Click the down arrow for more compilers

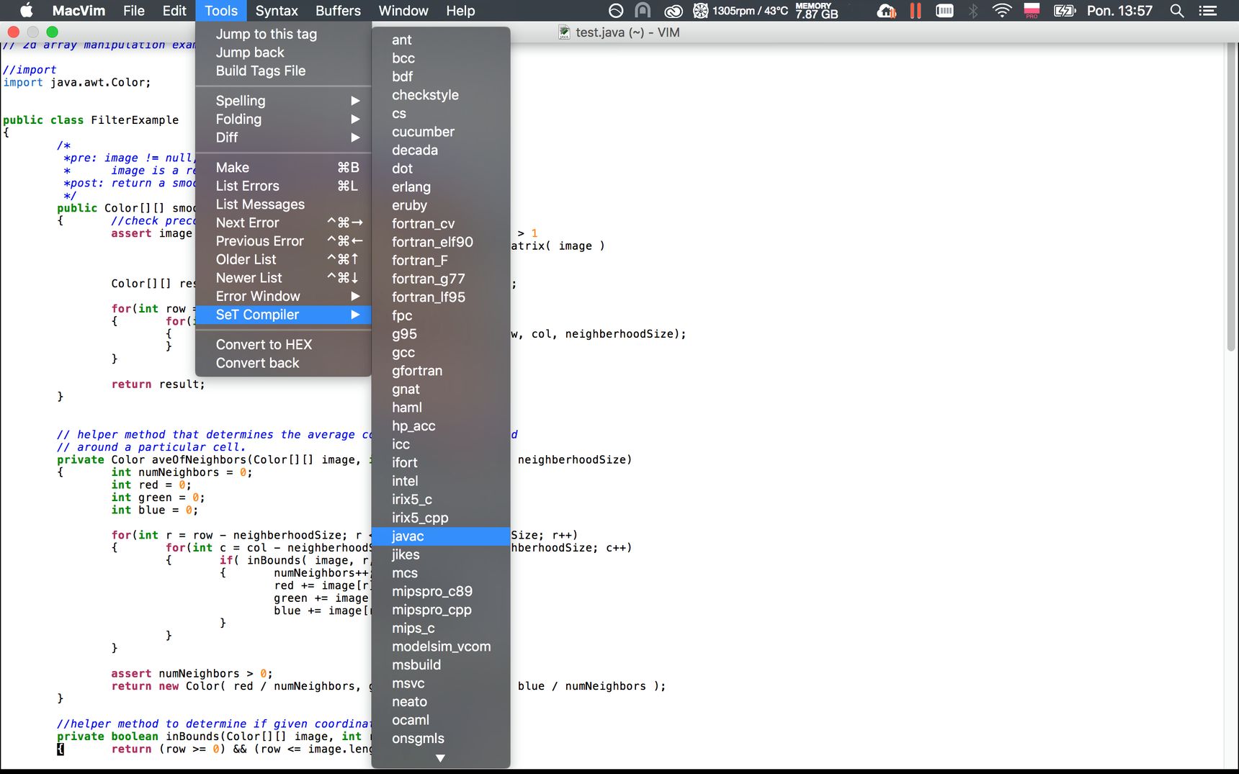[x=440, y=758]
